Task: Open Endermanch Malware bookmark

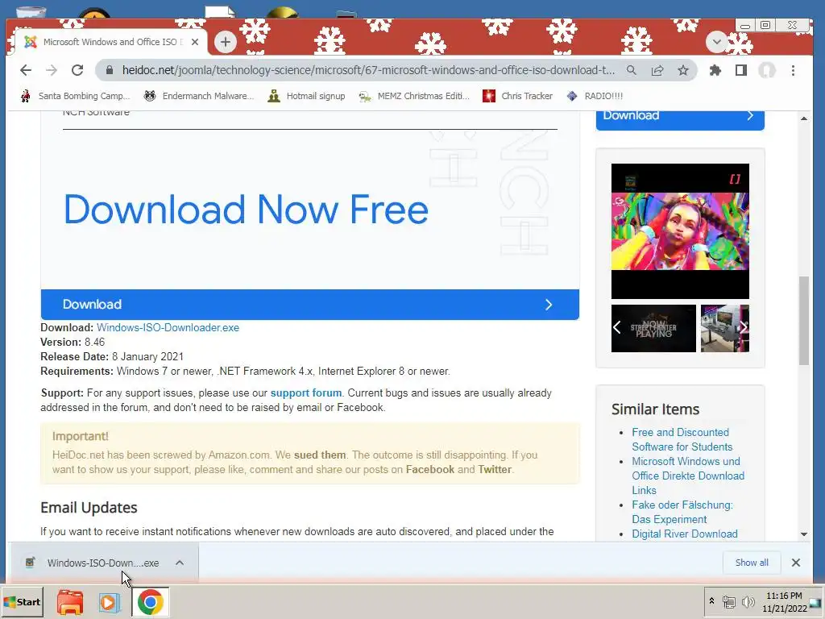Action: pos(199,96)
